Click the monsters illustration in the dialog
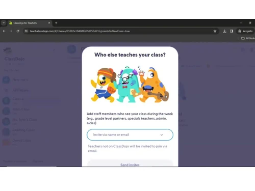The height and width of the screenshot is (191, 255). click(130, 85)
